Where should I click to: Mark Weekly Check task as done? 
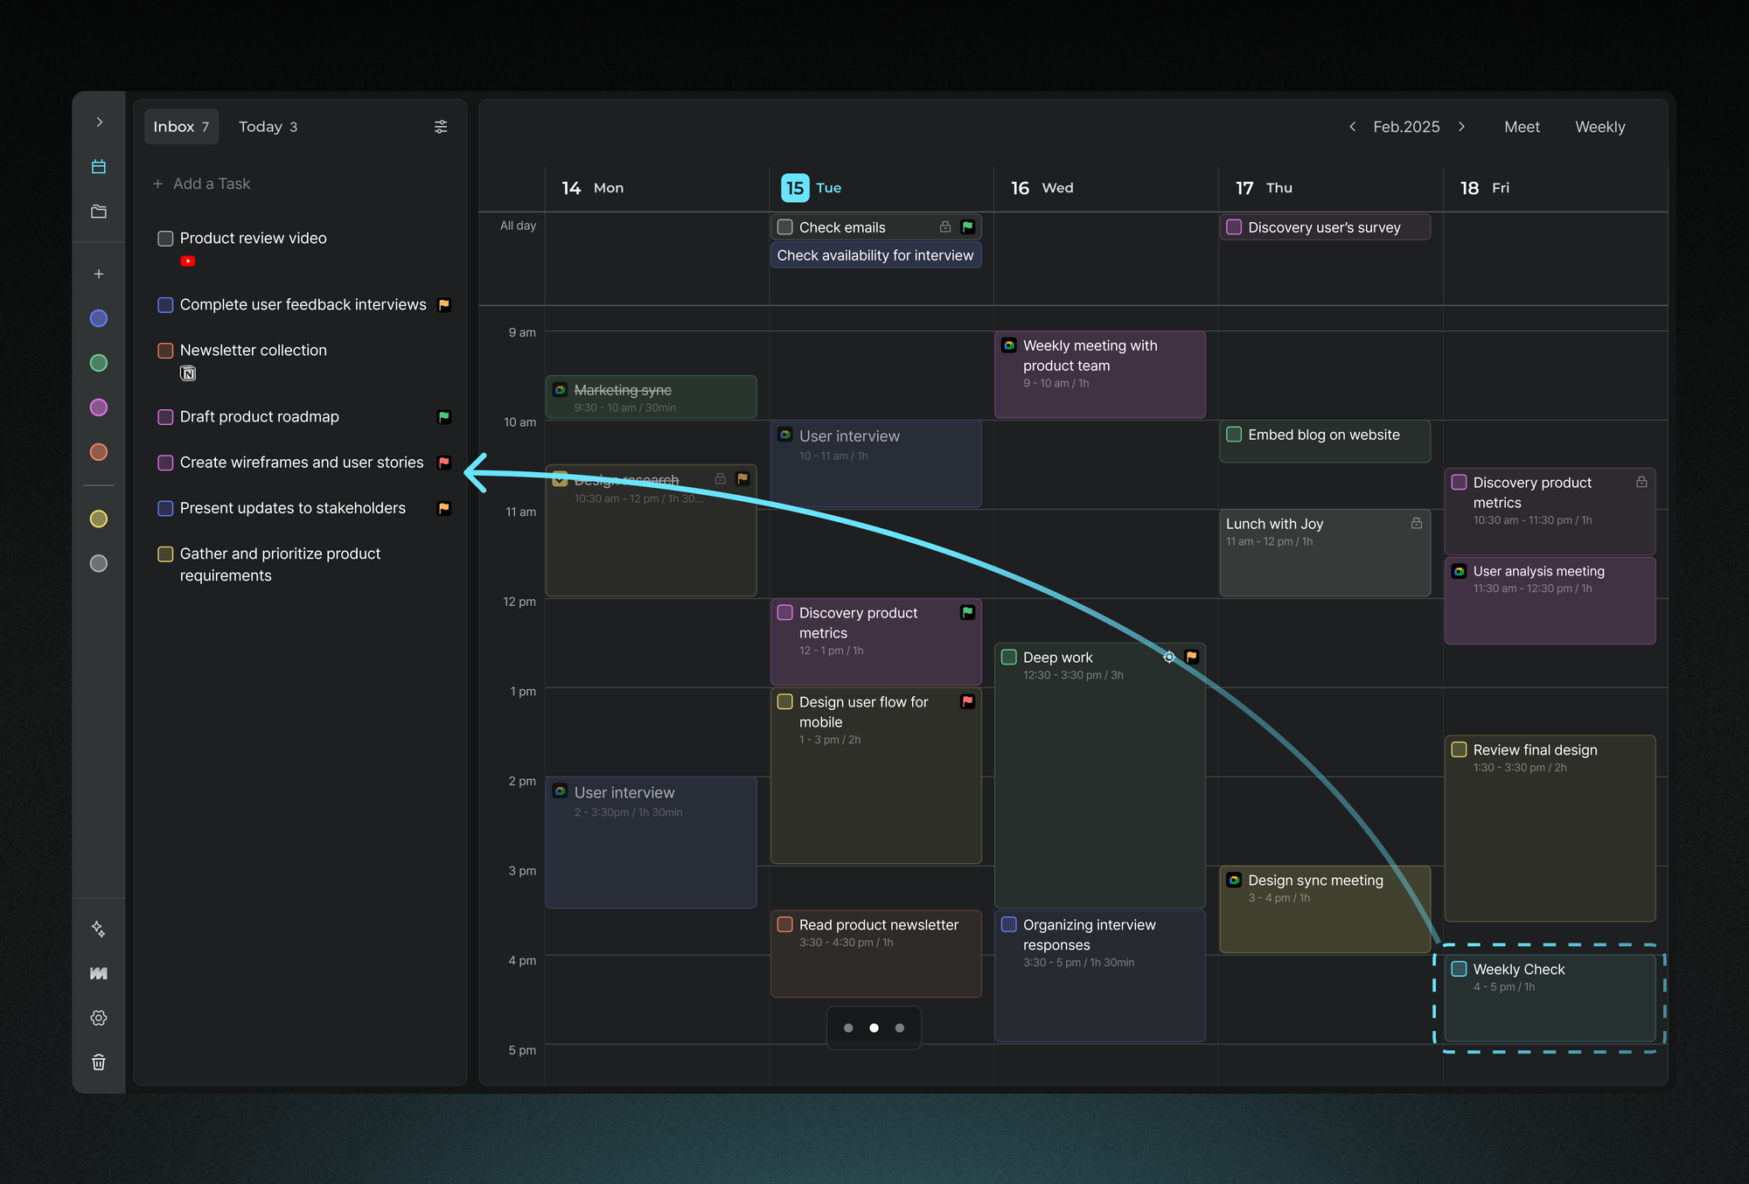(x=1460, y=969)
